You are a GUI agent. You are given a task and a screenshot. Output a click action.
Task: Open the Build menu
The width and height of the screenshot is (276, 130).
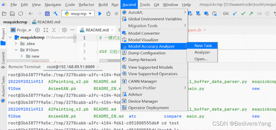[x=103, y=5]
